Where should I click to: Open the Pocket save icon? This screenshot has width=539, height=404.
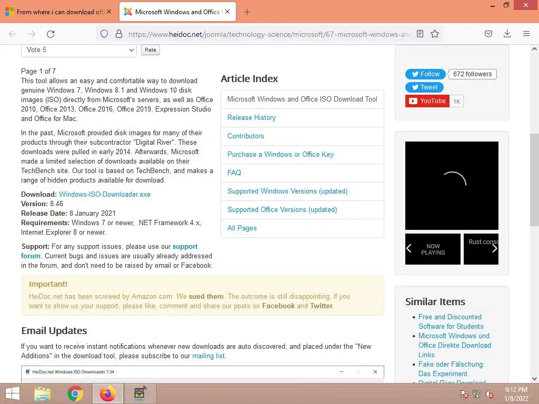point(488,34)
